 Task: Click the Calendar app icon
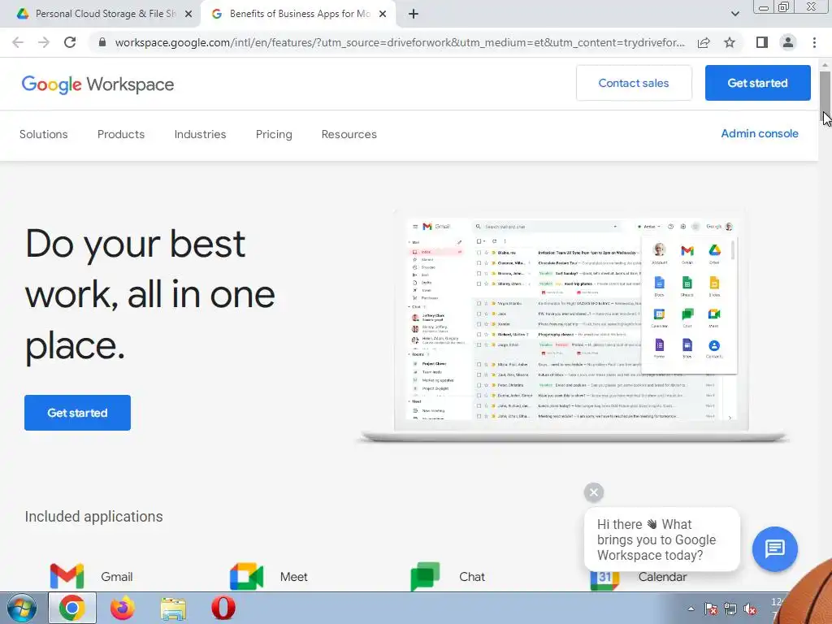[604, 580]
